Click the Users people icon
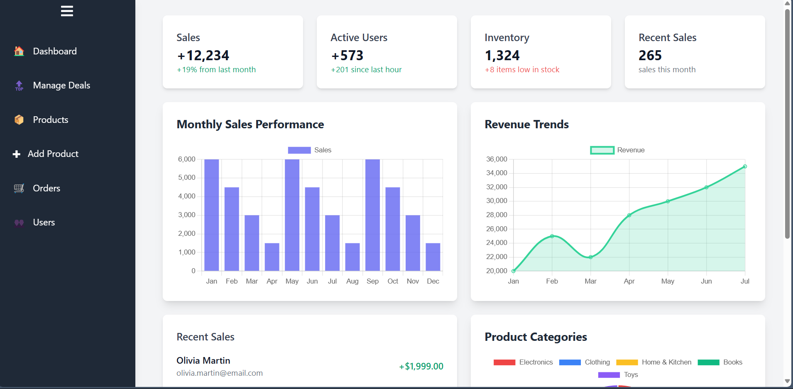This screenshot has height=389, width=793. tap(19, 223)
